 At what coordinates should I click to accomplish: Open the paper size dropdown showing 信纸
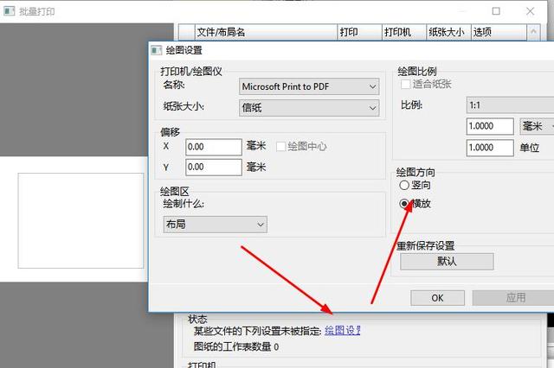pyautogui.click(x=309, y=108)
